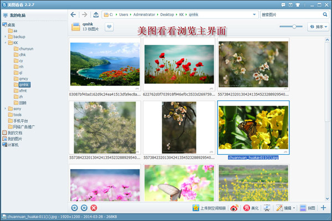Select the coastal bay landscape thumbnail
This screenshot has height=221, width=332.
(105, 64)
